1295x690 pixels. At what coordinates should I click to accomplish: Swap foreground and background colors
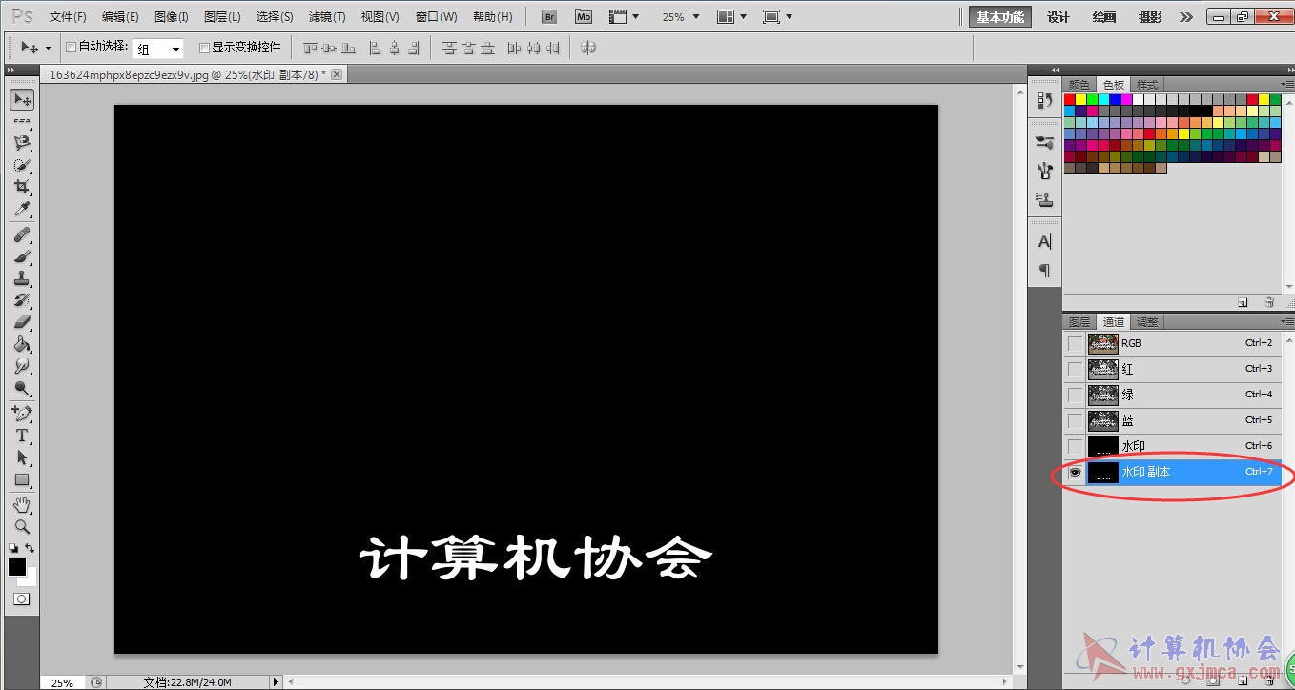pos(30,548)
